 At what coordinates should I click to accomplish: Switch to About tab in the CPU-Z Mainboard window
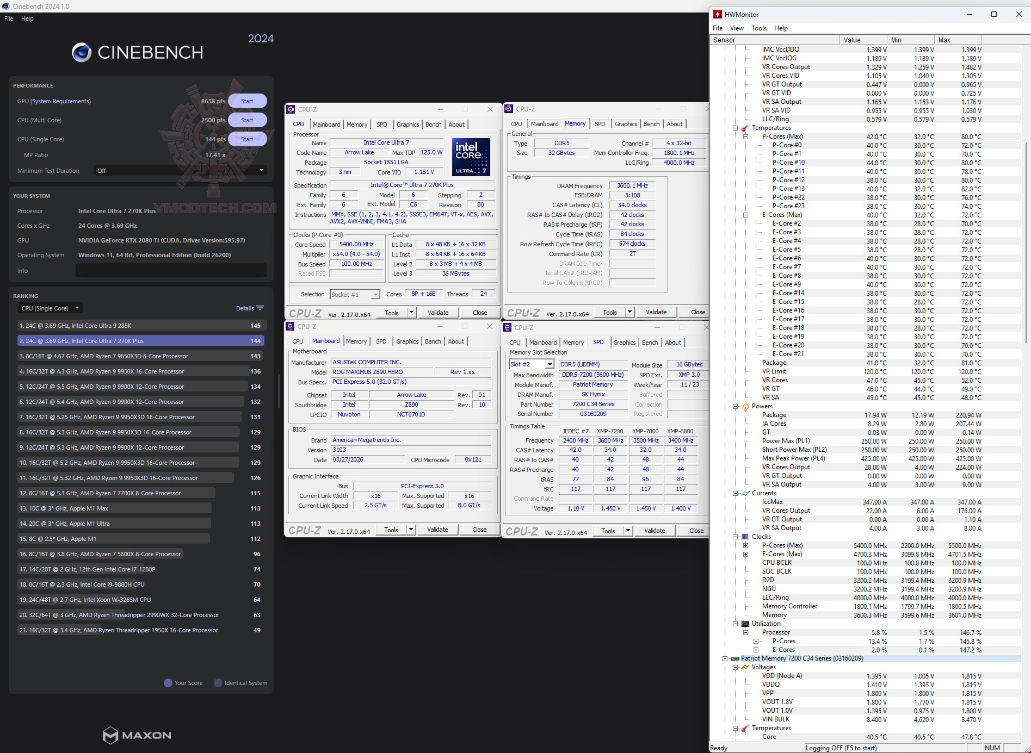coord(456,341)
